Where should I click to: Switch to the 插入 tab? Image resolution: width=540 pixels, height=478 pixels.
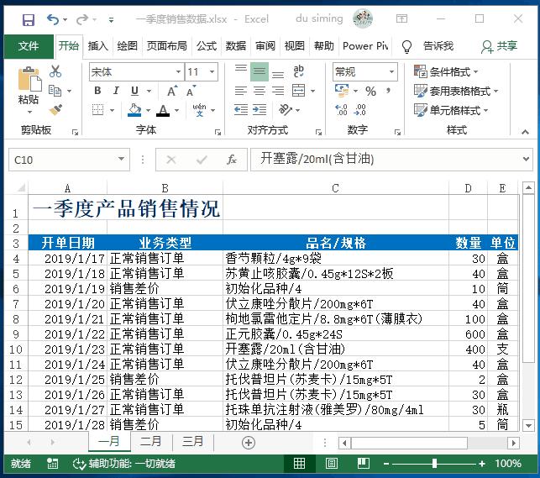click(97, 46)
